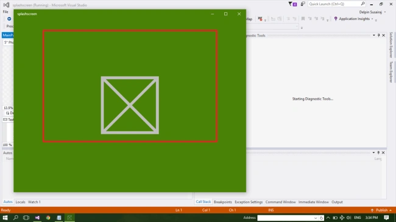Click the Visual Studio taskbar icon
Screen dimensions: 396x222
tap(37, 218)
